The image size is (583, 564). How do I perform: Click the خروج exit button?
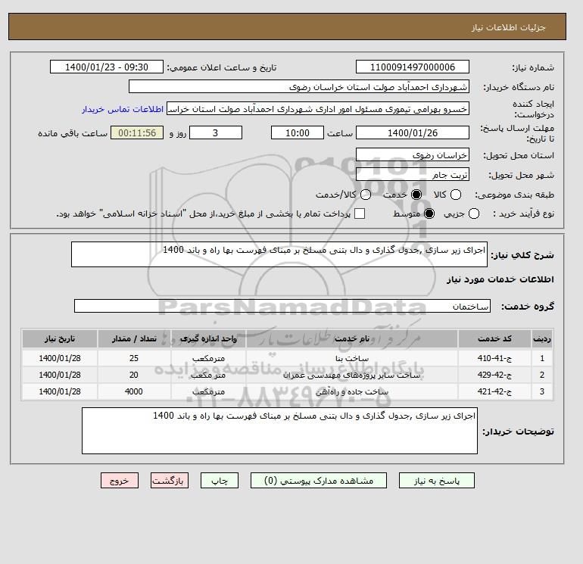click(120, 481)
